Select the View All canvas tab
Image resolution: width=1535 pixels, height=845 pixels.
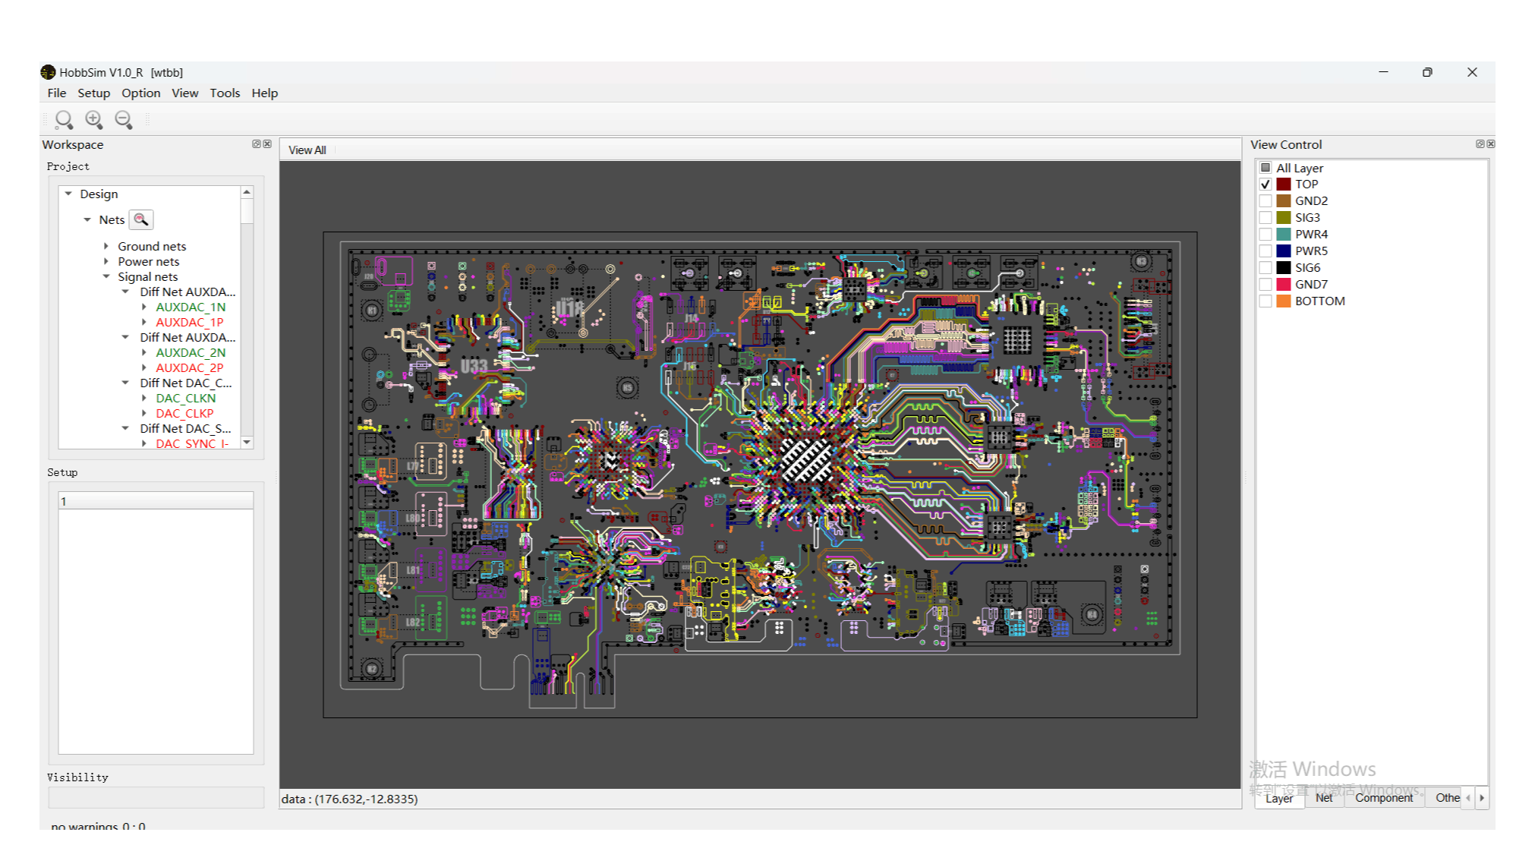(x=307, y=150)
